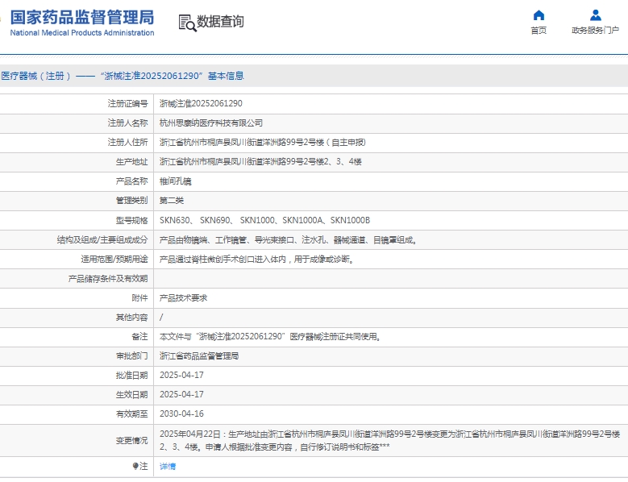Screen dimensions: 628x482
Task: Click the model list SKN630、SKN690
Action: coord(264,220)
